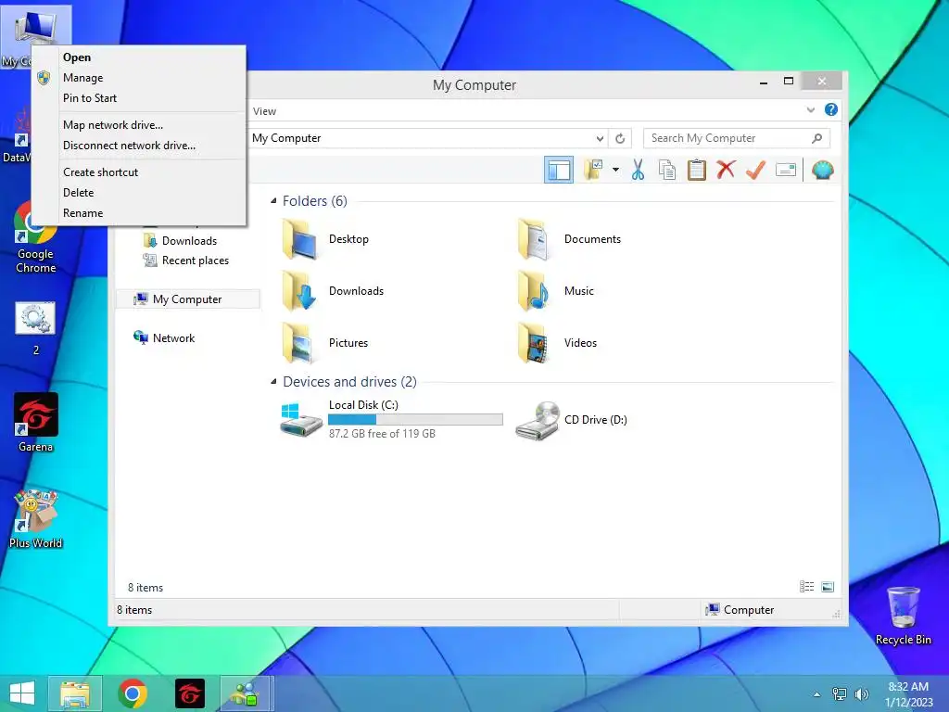Select the Desktop folder icon
The height and width of the screenshot is (712, 949).
299,239
